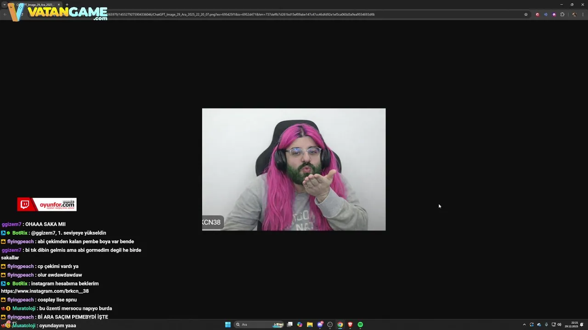The width and height of the screenshot is (588, 330).
Task: Show hidden system tray icons
Action: point(524,324)
